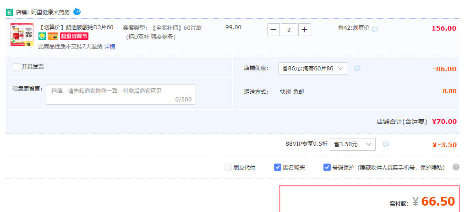Open comment bubble next to 省42:划算价
The image size is (465, 212).
tap(375, 29)
